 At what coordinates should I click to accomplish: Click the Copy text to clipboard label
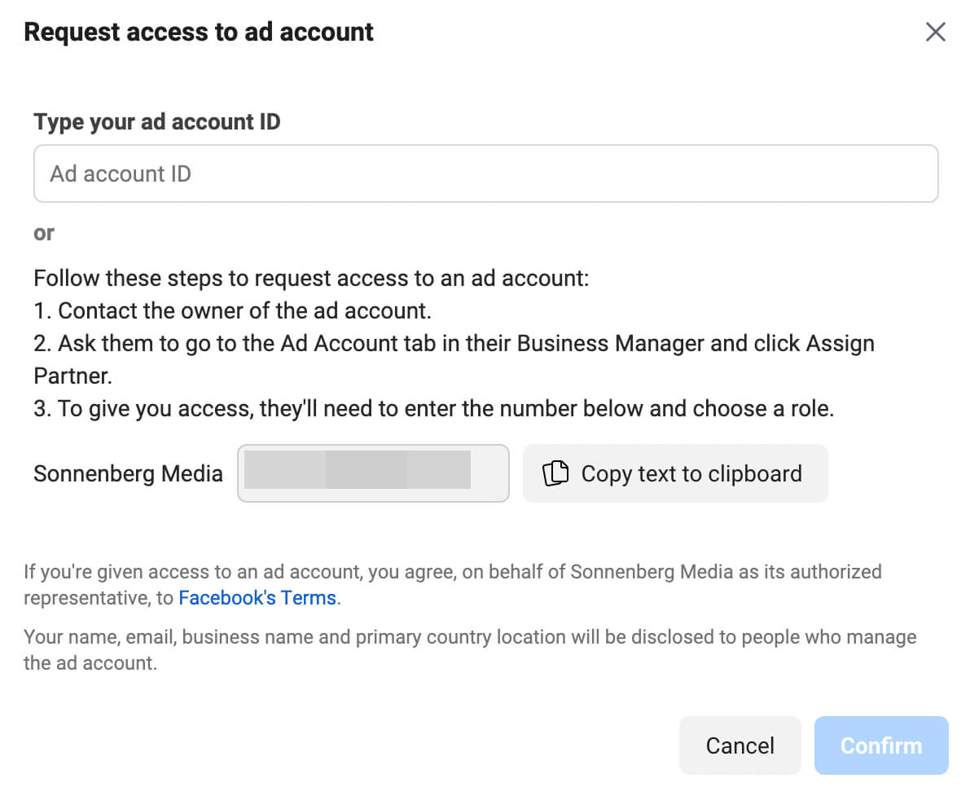pos(691,474)
